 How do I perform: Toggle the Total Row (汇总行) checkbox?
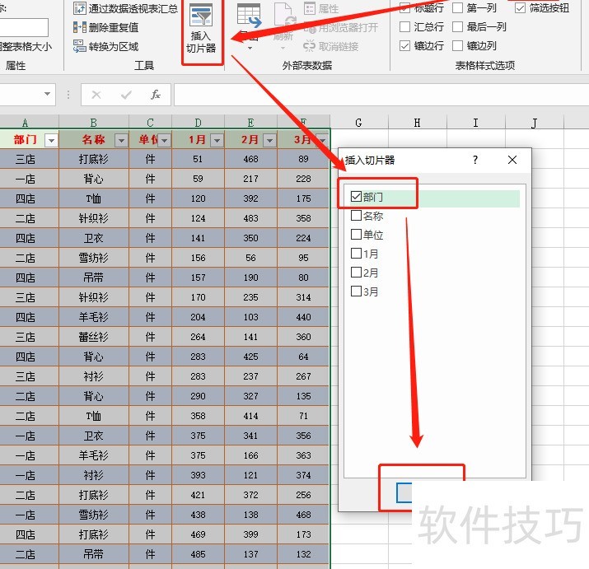(x=404, y=26)
